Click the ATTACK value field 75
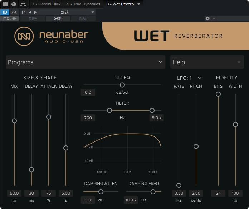 49,193
